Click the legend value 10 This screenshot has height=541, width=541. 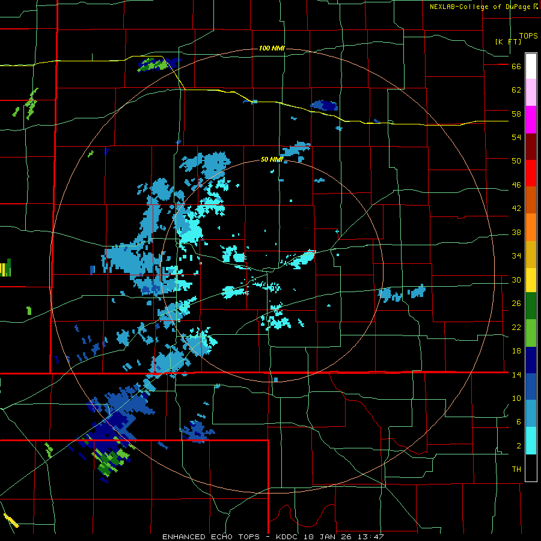pos(516,399)
